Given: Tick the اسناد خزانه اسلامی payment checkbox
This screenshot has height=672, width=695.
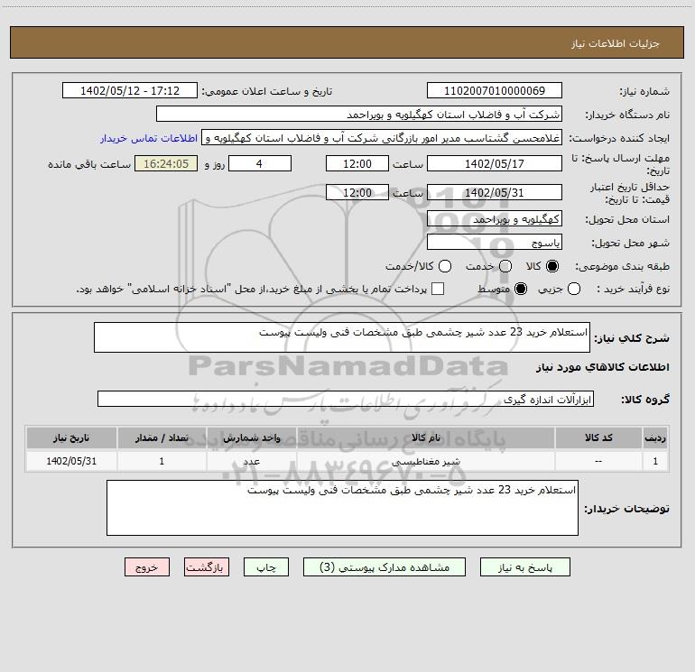Looking at the screenshot, I should [438, 289].
